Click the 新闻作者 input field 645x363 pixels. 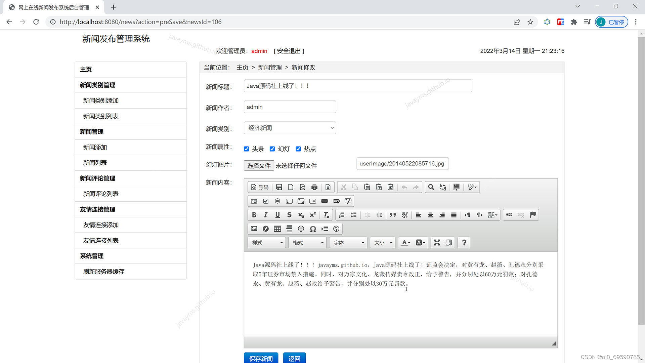coord(290,107)
